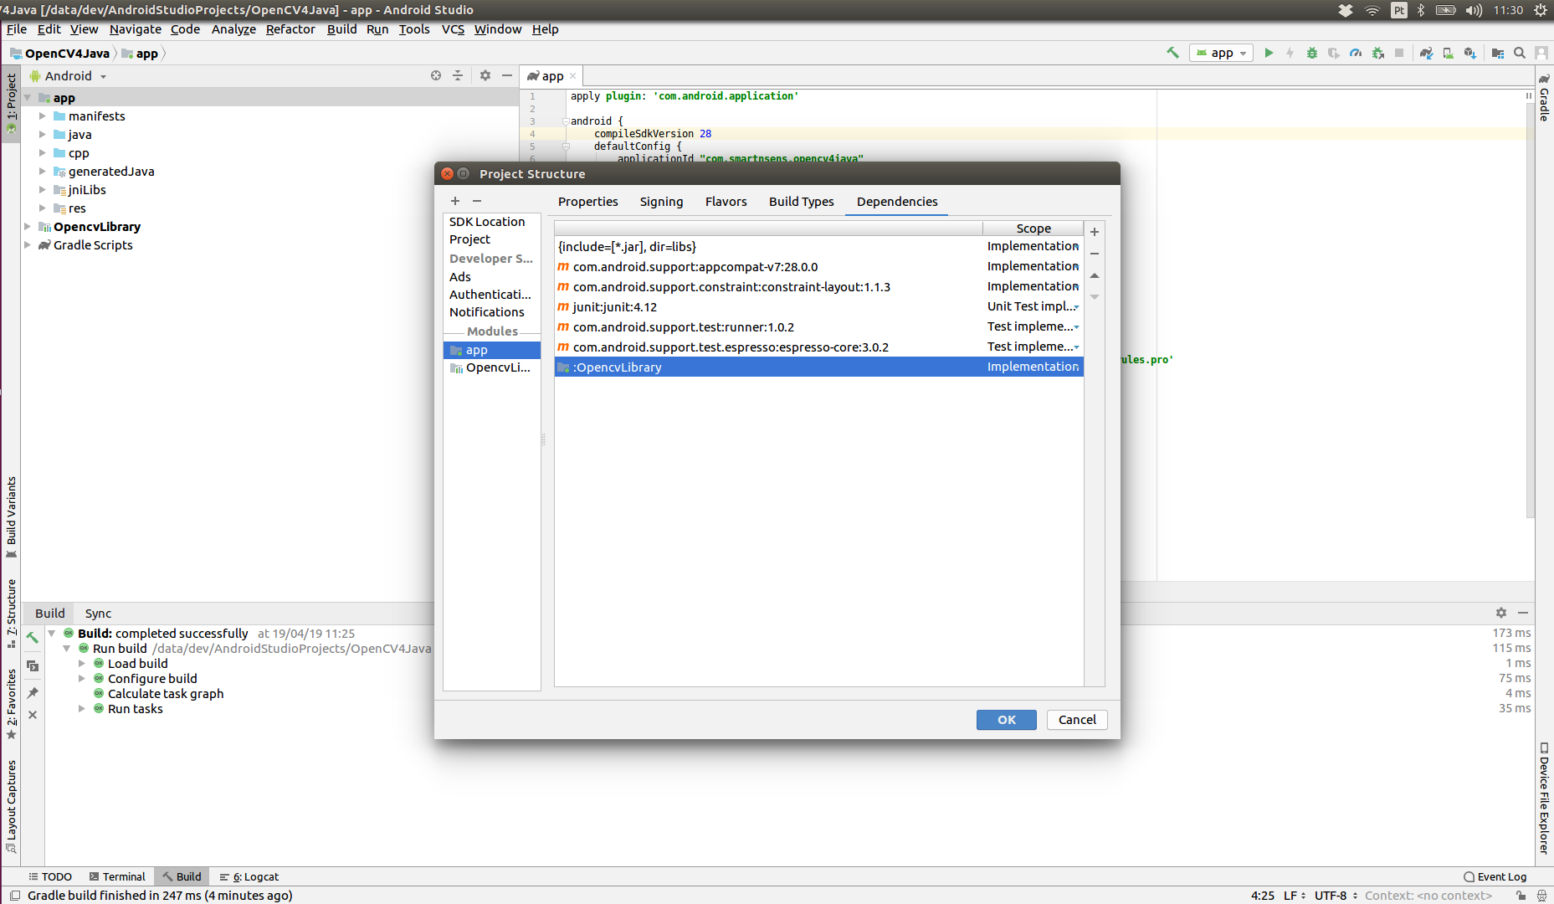Switch to the Signing tab
Viewport: 1554px width, 904px height.
661,202
